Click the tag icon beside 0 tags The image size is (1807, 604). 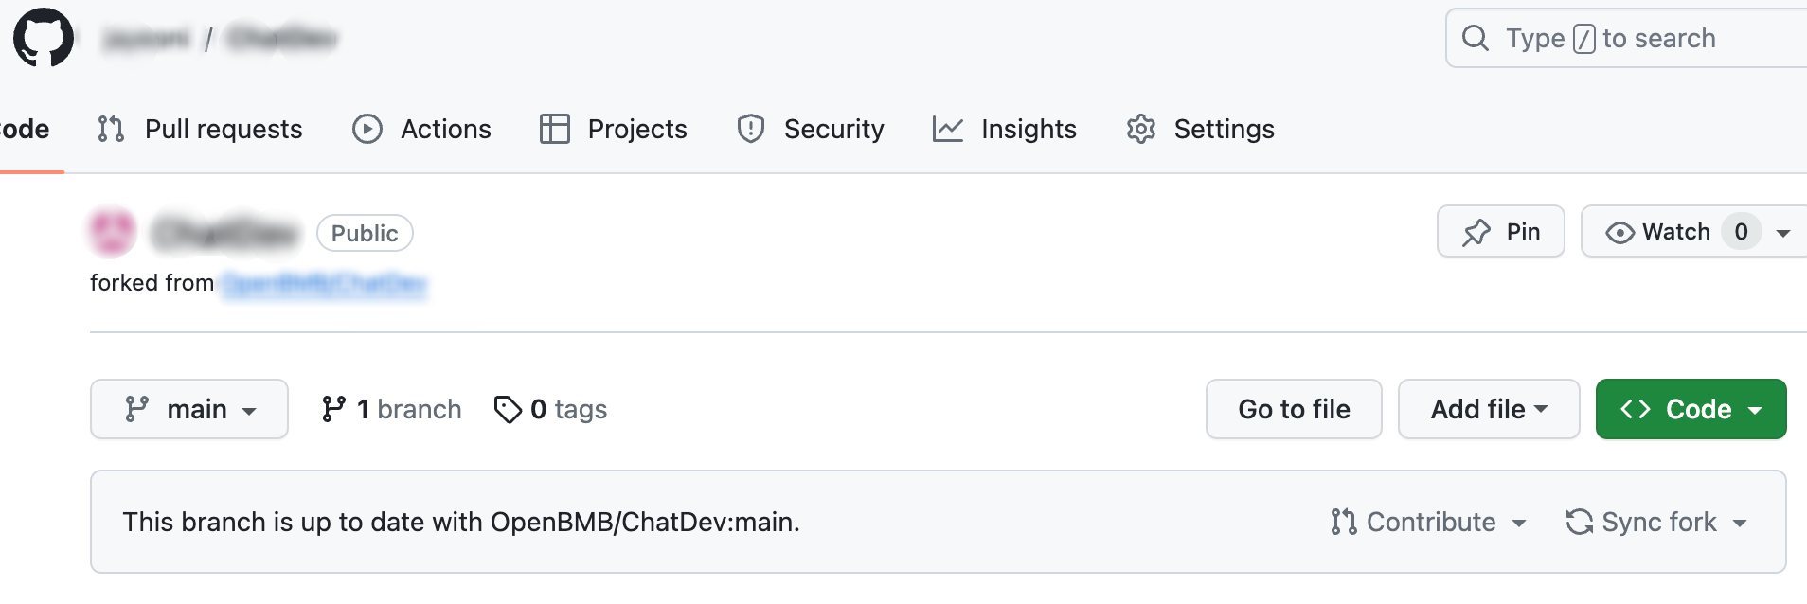[508, 409]
